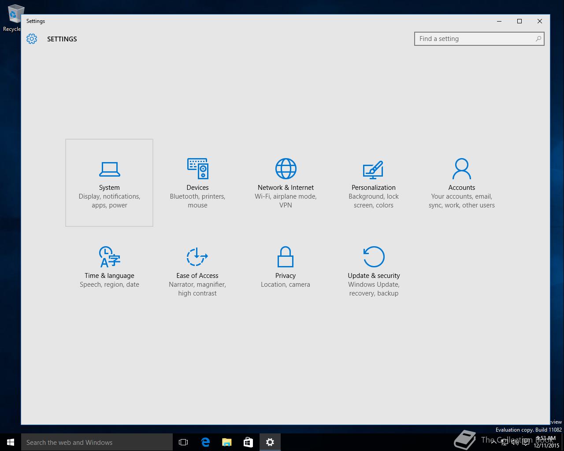564x451 pixels.
Task: Open Devices keyboard and speaker icon
Action: (197, 169)
